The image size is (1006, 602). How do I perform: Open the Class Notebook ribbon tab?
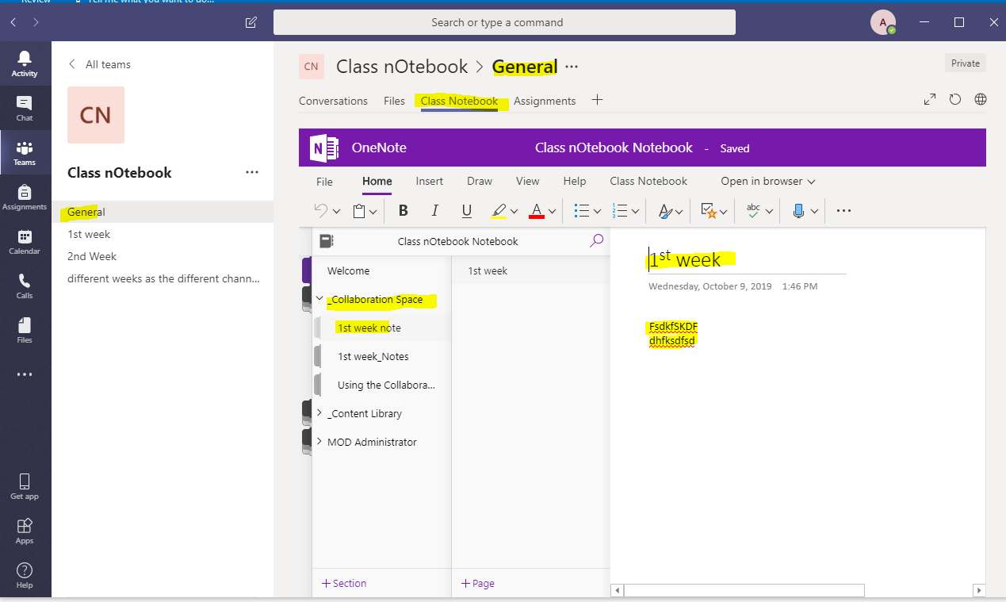(x=648, y=182)
